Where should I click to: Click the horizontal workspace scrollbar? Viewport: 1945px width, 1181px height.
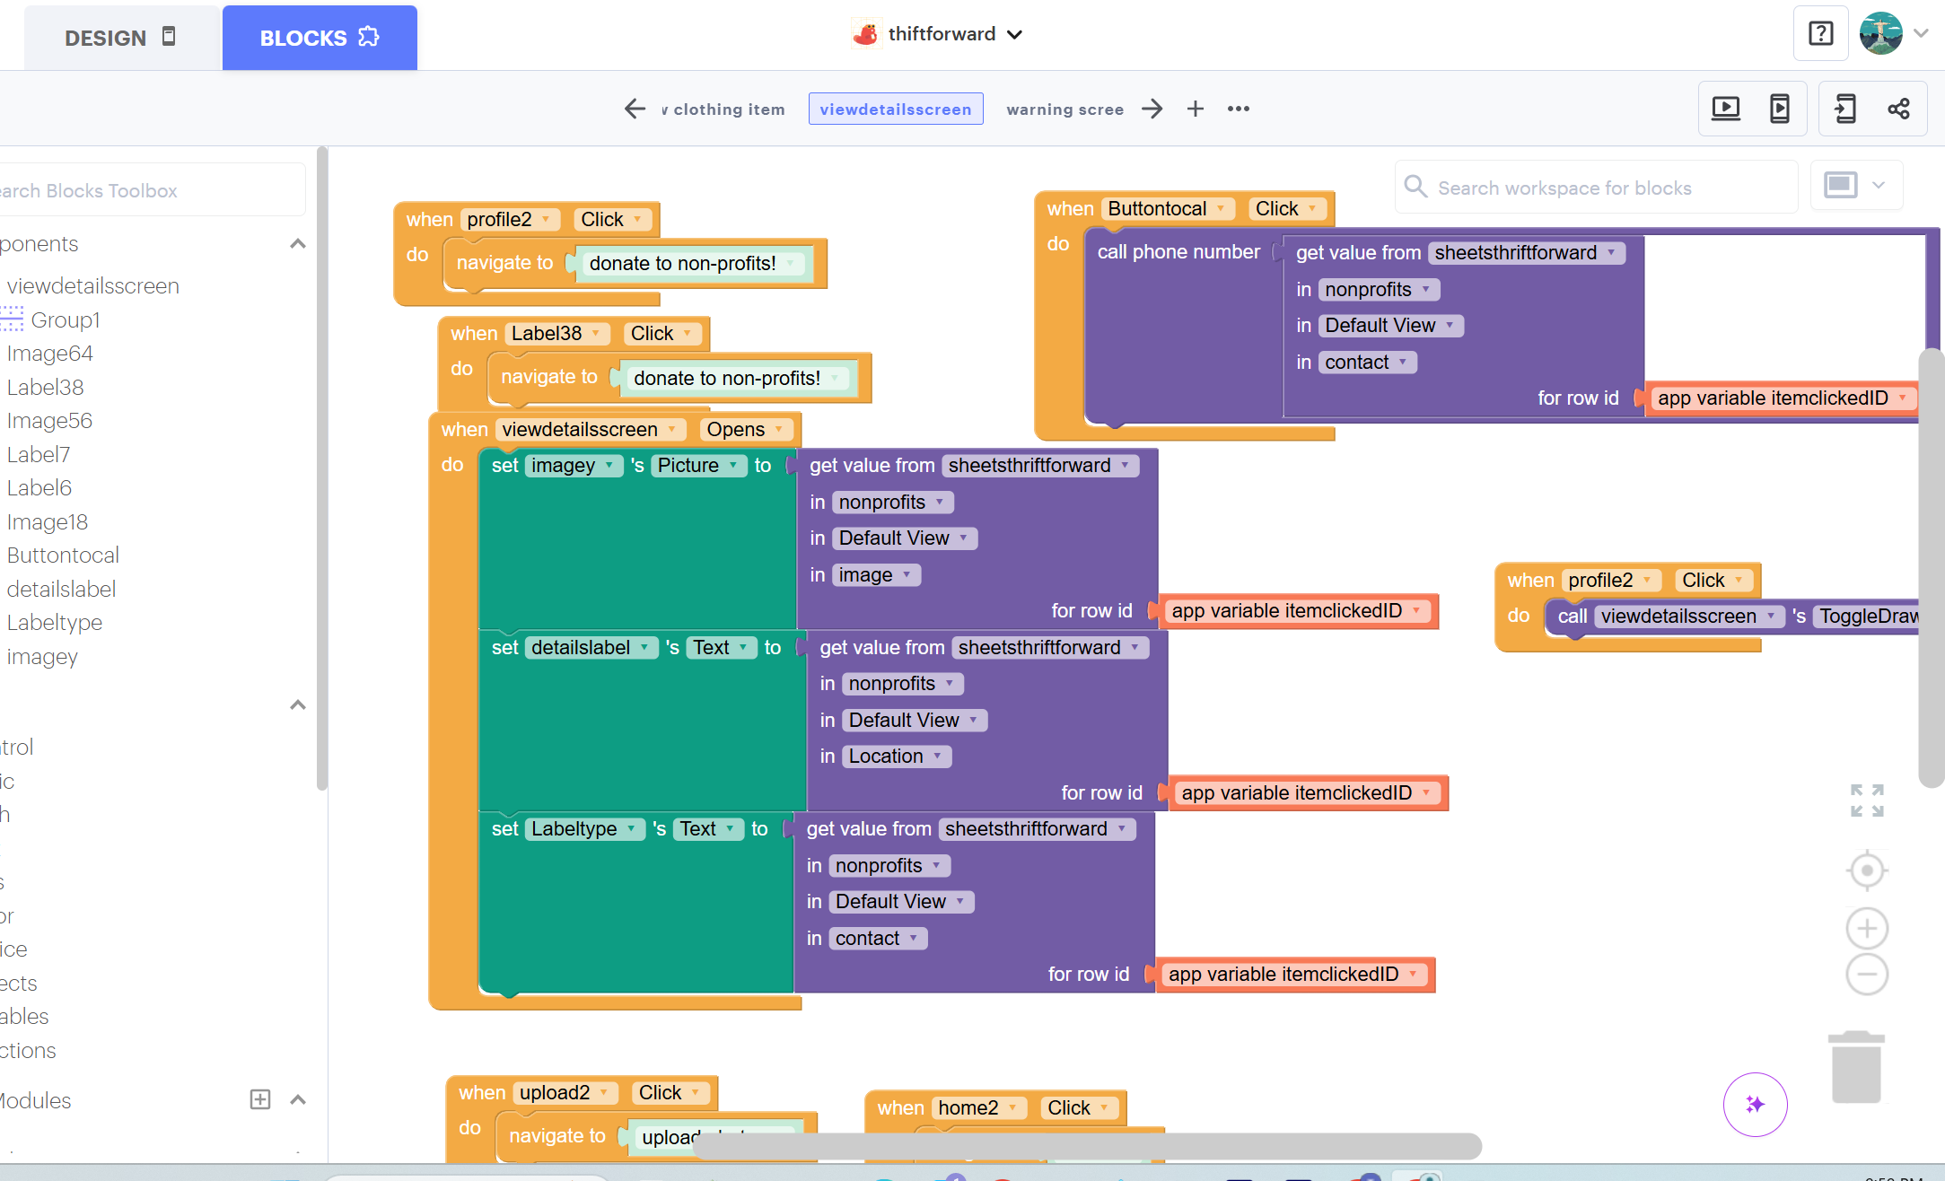click(x=1086, y=1145)
